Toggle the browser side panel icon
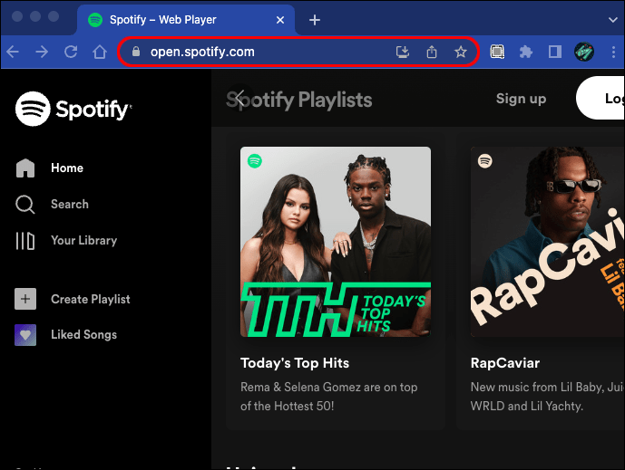The width and height of the screenshot is (625, 470). [555, 52]
